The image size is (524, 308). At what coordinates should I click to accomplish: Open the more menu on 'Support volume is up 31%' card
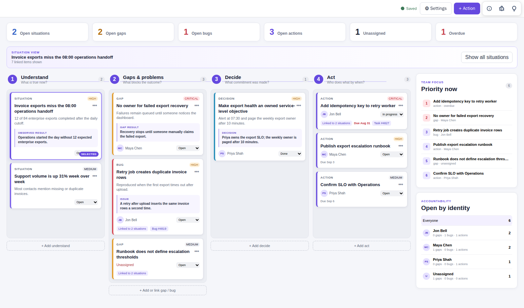(95, 176)
